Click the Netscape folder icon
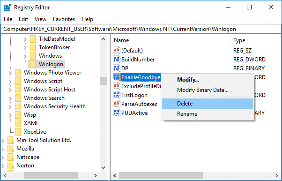282x181 pixels. coord(10,157)
